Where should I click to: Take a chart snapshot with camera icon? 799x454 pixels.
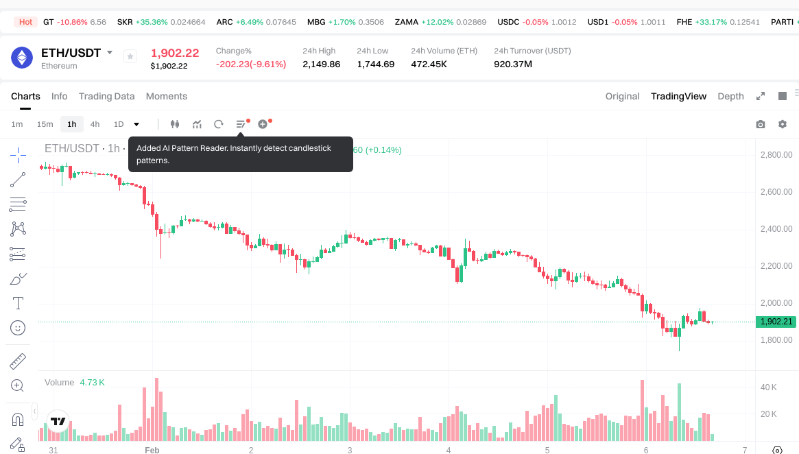[x=760, y=124]
